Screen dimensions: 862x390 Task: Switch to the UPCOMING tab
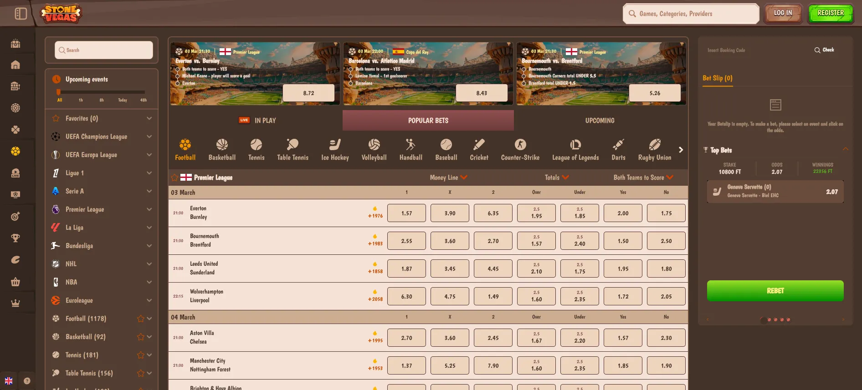pos(600,121)
